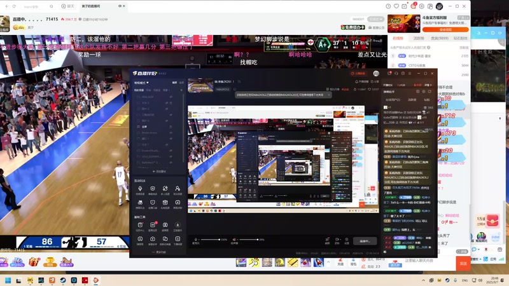Click the 连接中 streaming button

click(365, 242)
